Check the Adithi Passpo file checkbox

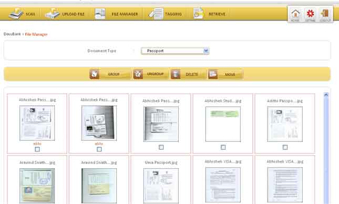tap(285, 147)
